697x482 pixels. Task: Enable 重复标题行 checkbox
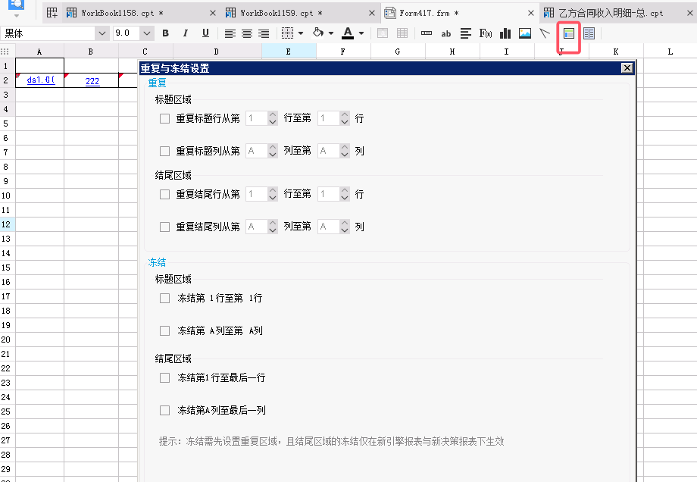pyautogui.click(x=164, y=118)
